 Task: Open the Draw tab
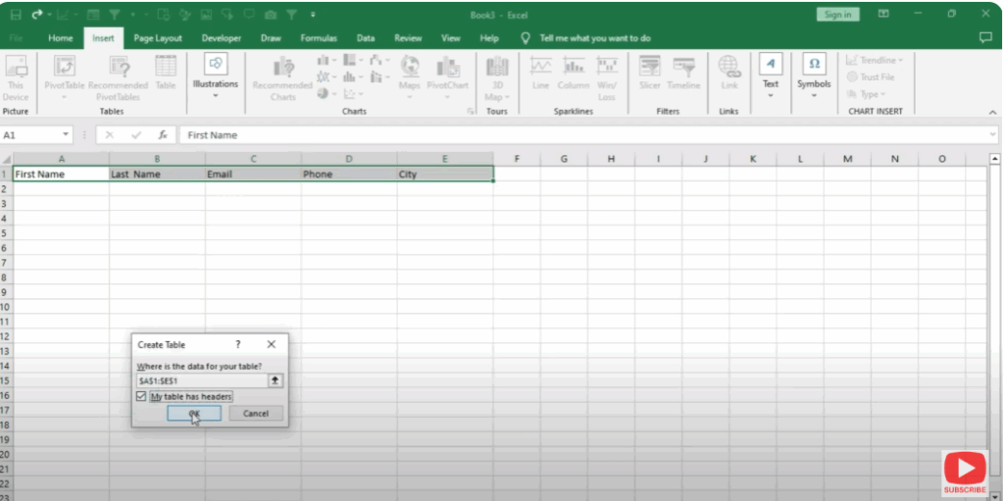[271, 38]
